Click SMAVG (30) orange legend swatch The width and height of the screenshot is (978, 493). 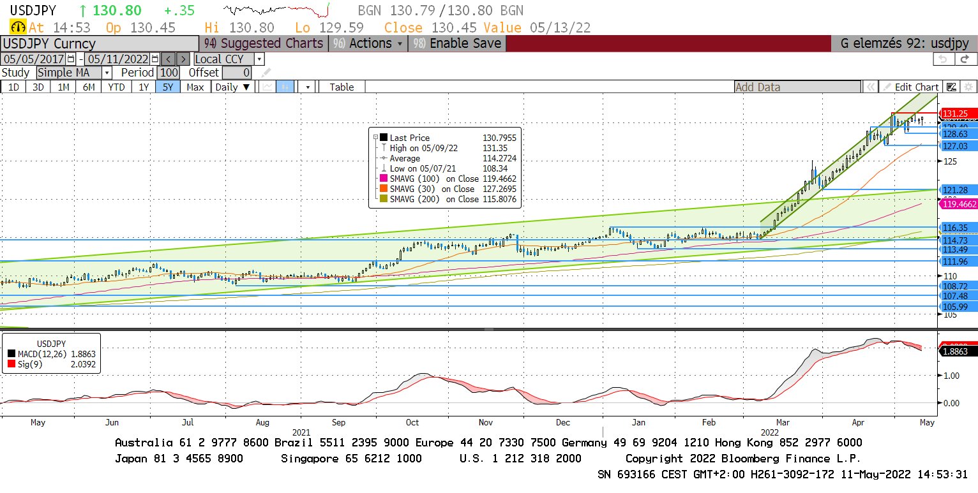click(x=383, y=189)
